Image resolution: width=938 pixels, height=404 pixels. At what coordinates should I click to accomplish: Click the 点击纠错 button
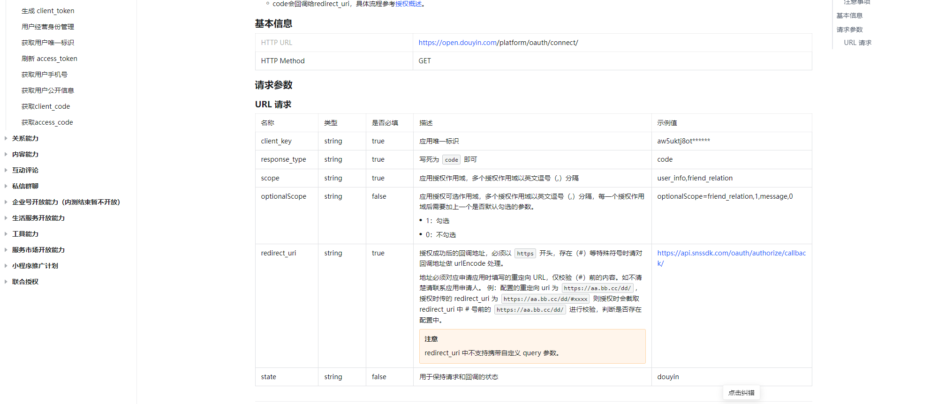click(741, 393)
